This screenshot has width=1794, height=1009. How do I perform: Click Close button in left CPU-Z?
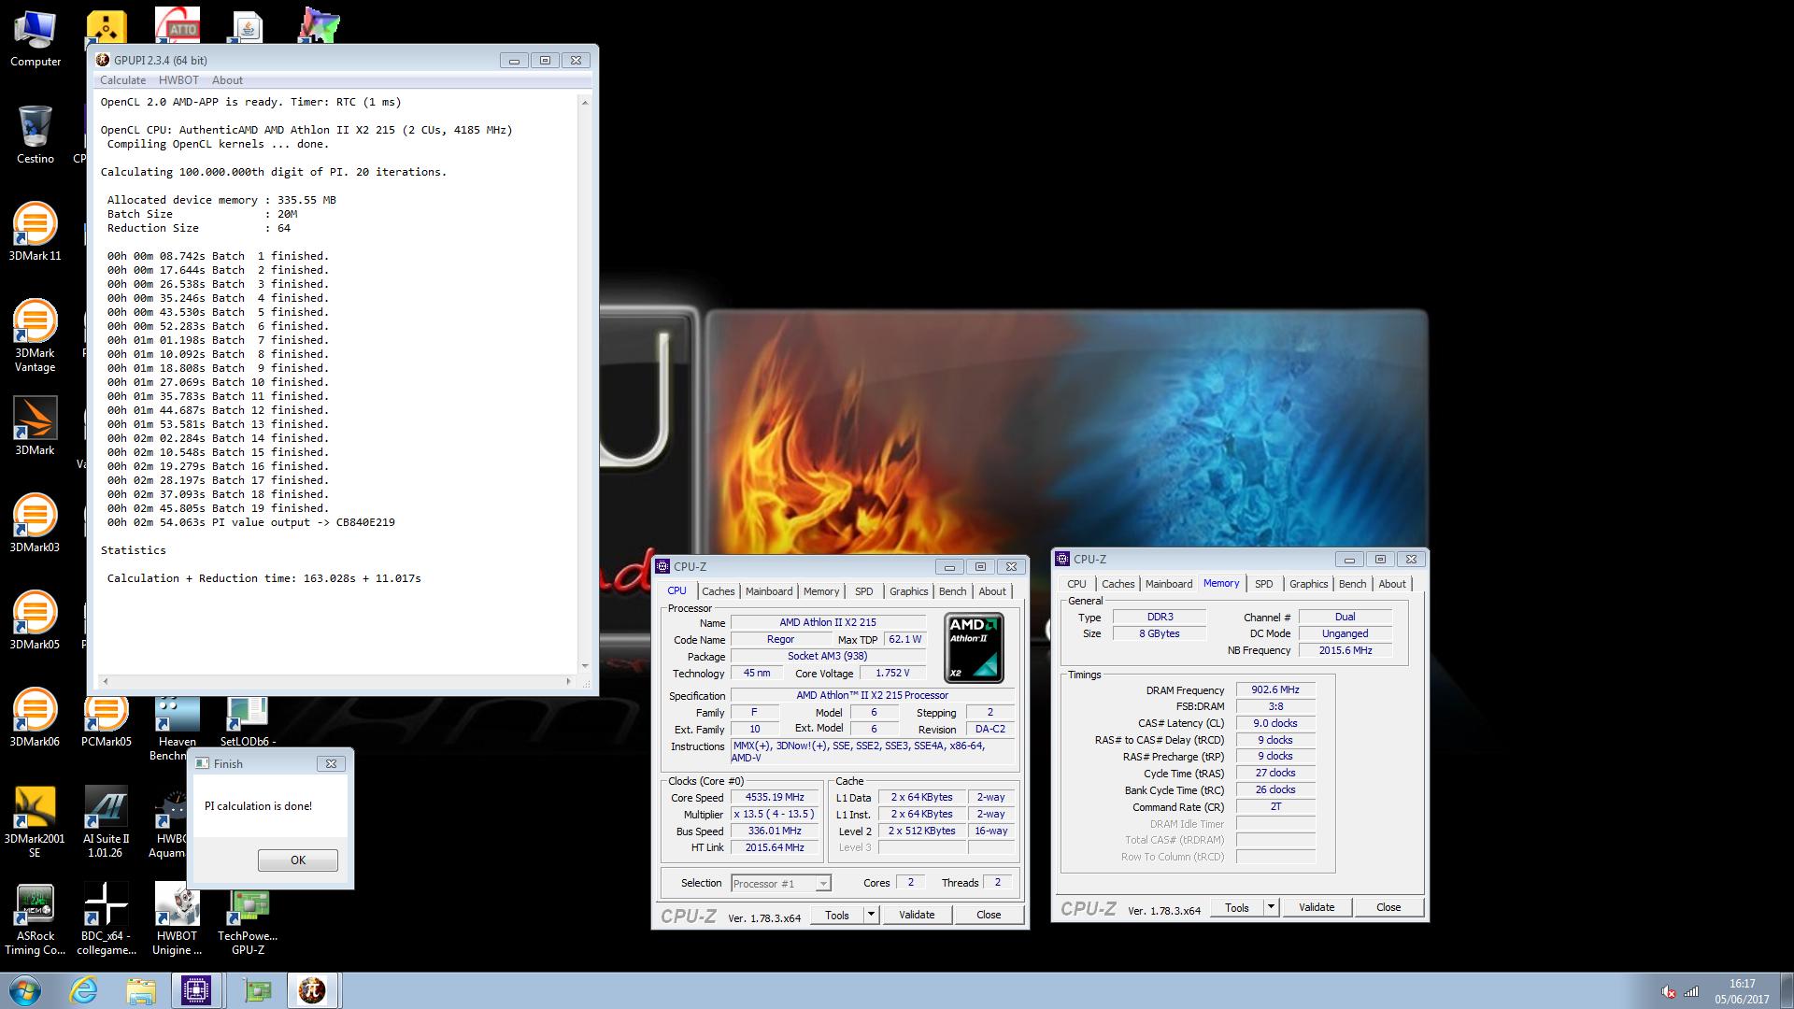(989, 915)
